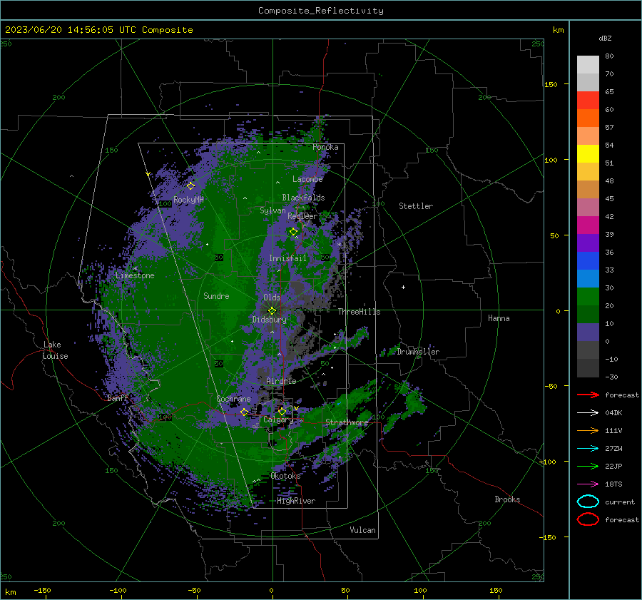Click the Banff town label

coord(118,398)
